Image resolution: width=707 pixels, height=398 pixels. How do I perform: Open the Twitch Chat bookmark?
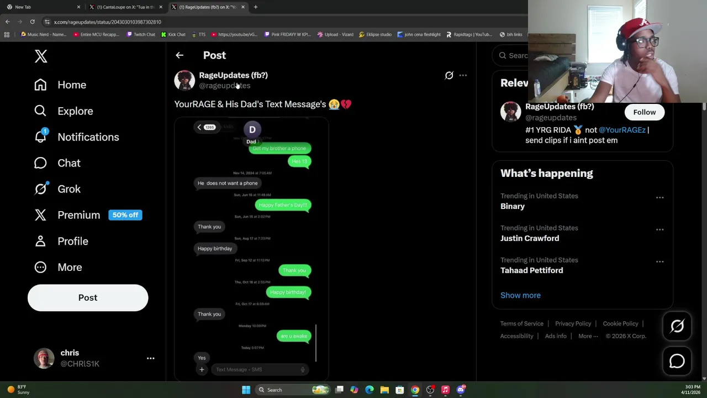point(141,34)
